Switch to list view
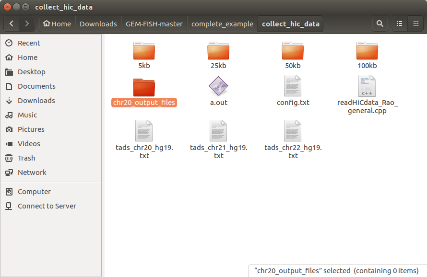Screen dimensions: 427x277 pos(400,24)
